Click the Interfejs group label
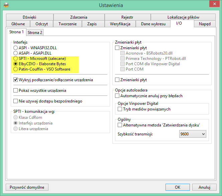 pyautogui.click(x=20, y=42)
